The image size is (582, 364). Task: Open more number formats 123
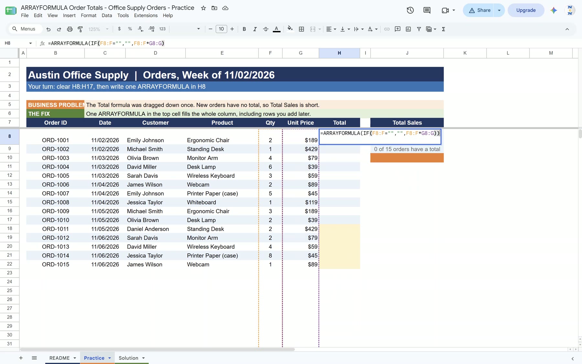click(162, 29)
